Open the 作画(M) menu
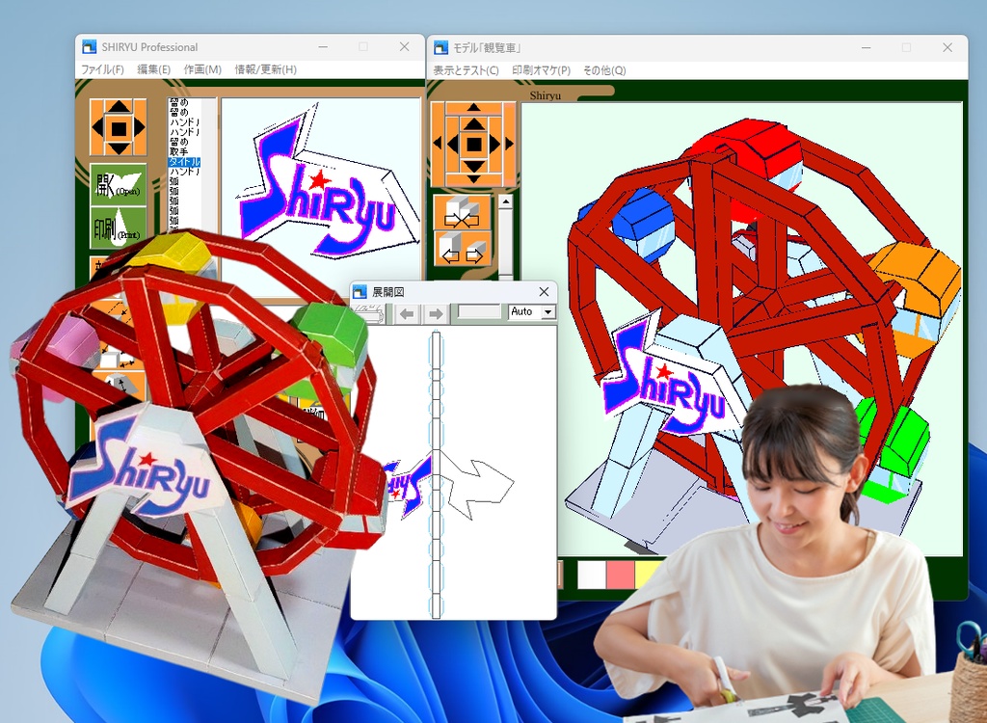The width and height of the screenshot is (987, 723). click(202, 69)
